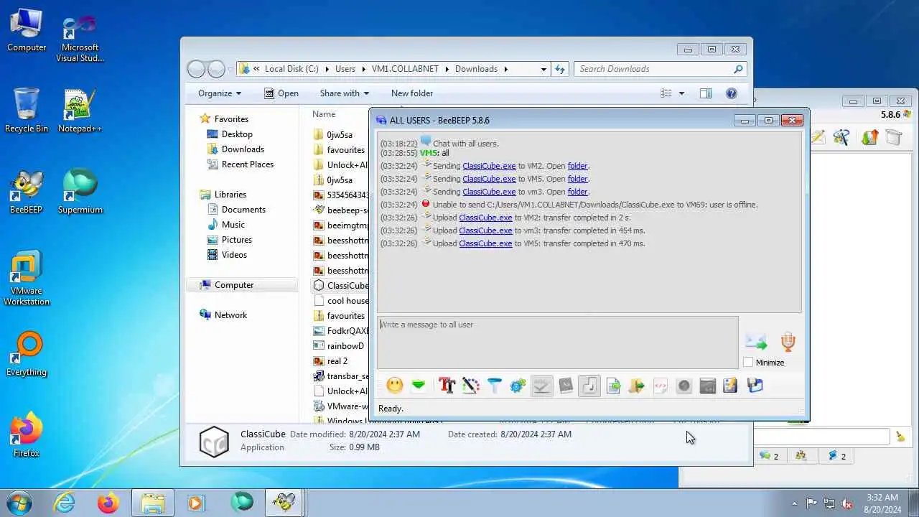The image size is (919, 517).
Task: Expand the arrow after Local Disk (C:)
Action: point(327,69)
